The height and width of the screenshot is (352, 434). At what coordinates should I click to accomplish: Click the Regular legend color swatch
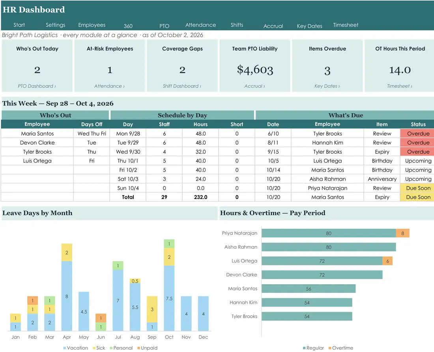point(304,348)
